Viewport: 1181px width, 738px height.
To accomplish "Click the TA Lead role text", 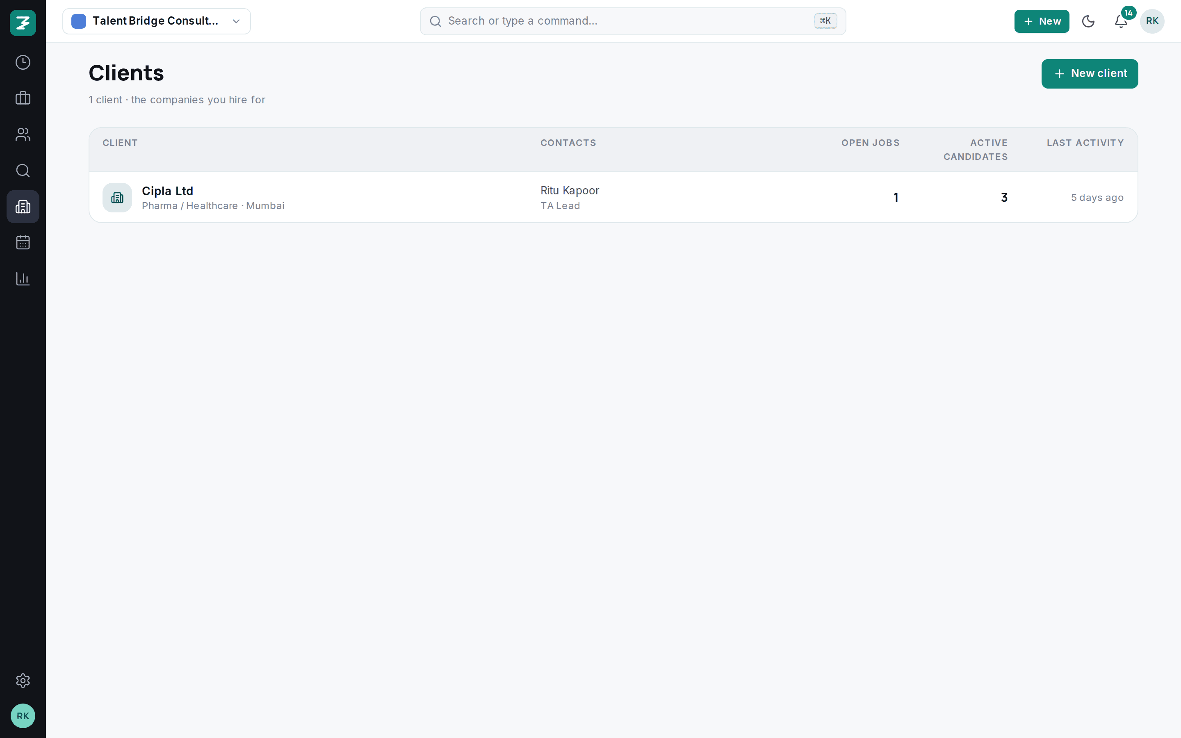I will [560, 206].
